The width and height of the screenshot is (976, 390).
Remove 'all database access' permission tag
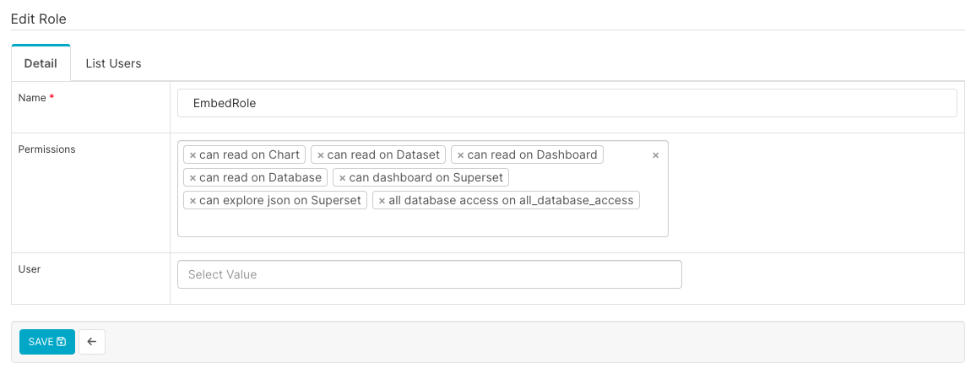(382, 201)
